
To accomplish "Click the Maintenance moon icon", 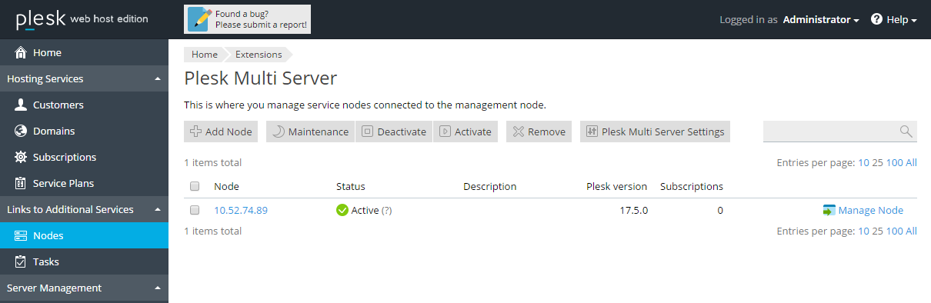I will coord(279,132).
